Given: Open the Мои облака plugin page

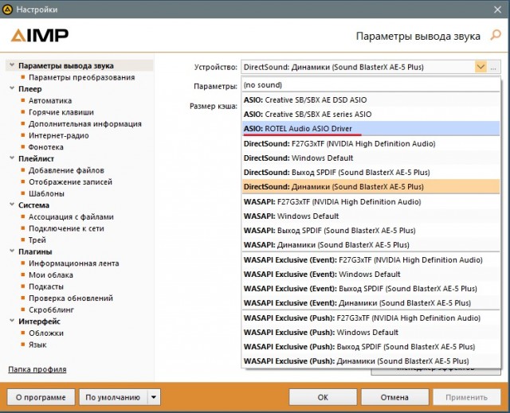Looking at the screenshot, I should point(51,275).
